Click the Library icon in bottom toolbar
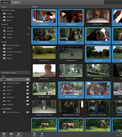Image resolution: width=122 pixels, height=137 pixels. (x=4, y=134)
